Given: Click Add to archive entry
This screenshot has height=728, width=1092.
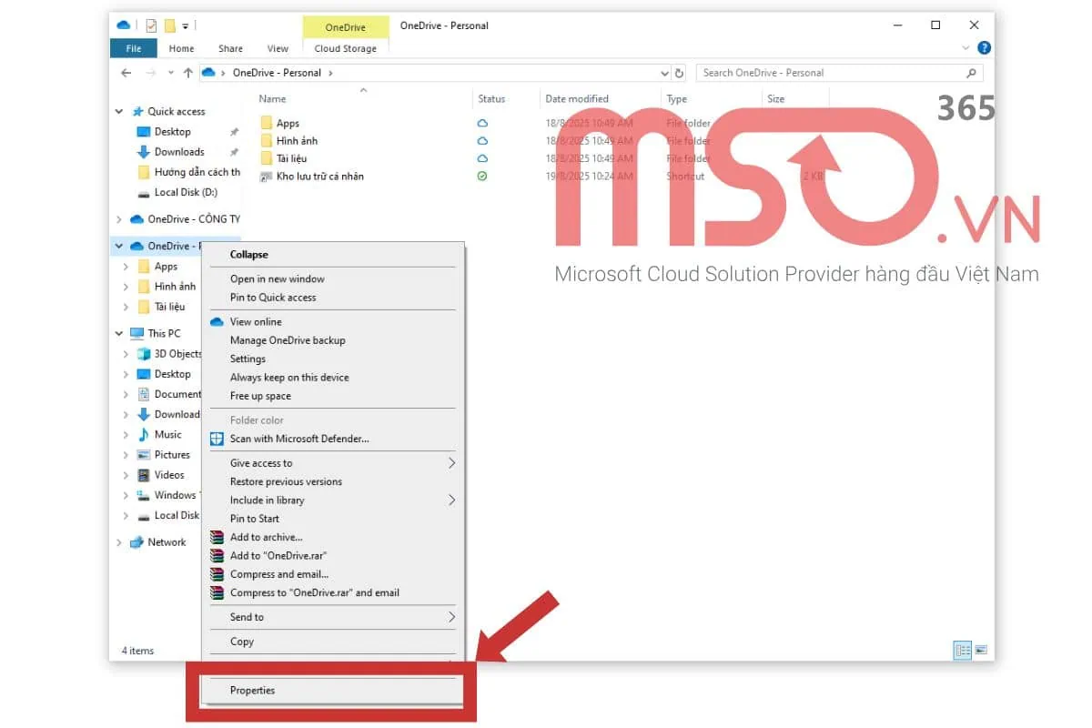Looking at the screenshot, I should point(333,537).
